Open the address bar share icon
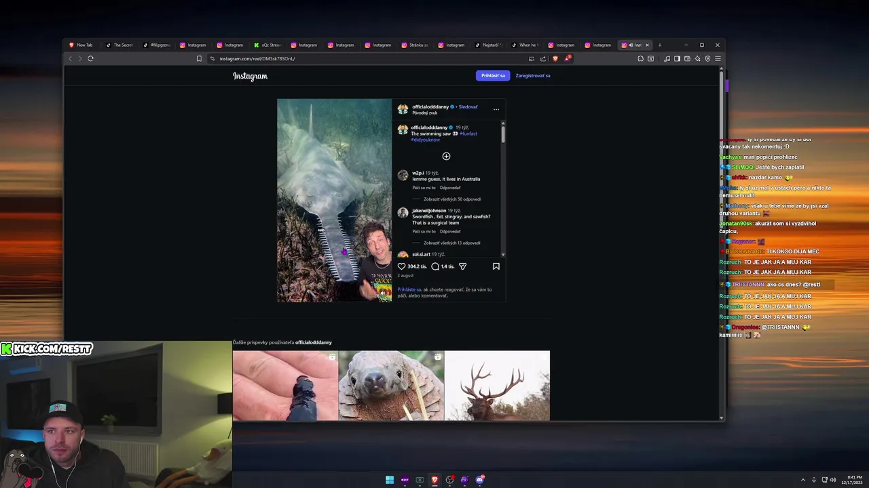Screen dimensions: 869x488 pyautogui.click(x=543, y=58)
